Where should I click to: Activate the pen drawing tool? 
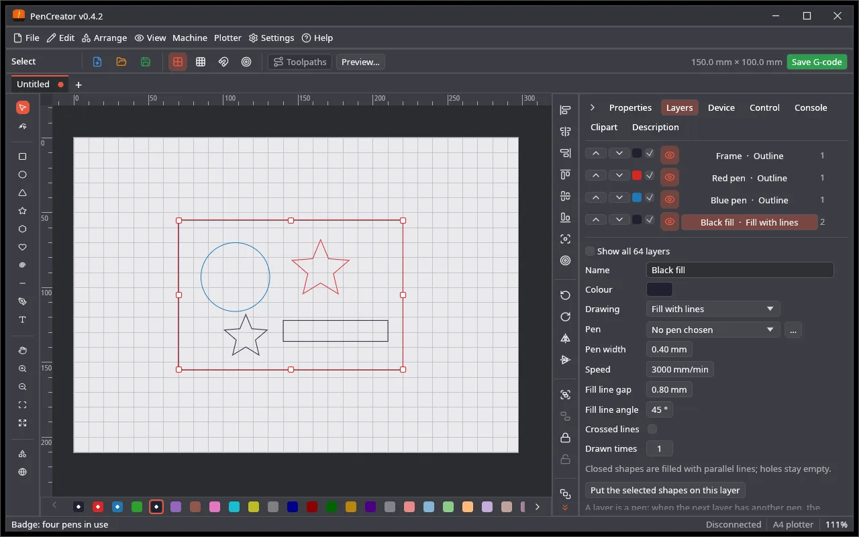click(22, 301)
